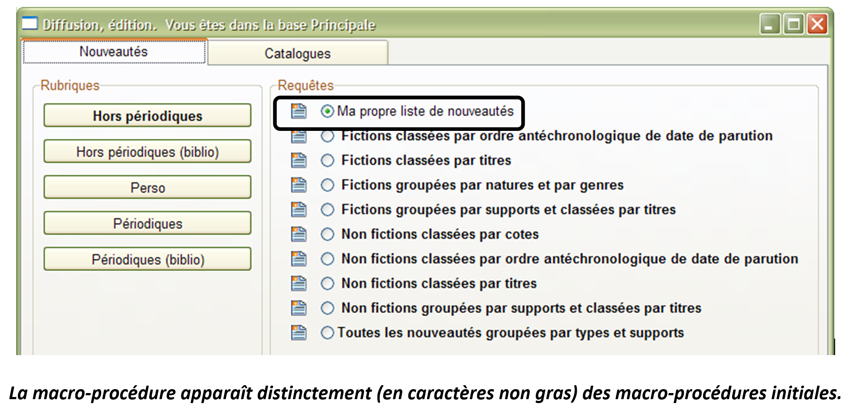This screenshot has height=414, width=853.
Task: Select Non fictions par ordre antéchronologique radio
Action: click(327, 259)
